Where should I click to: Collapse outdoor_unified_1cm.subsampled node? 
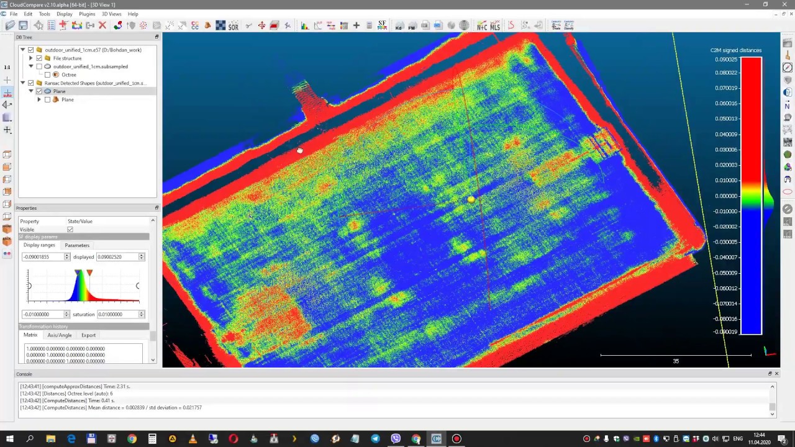click(x=30, y=66)
